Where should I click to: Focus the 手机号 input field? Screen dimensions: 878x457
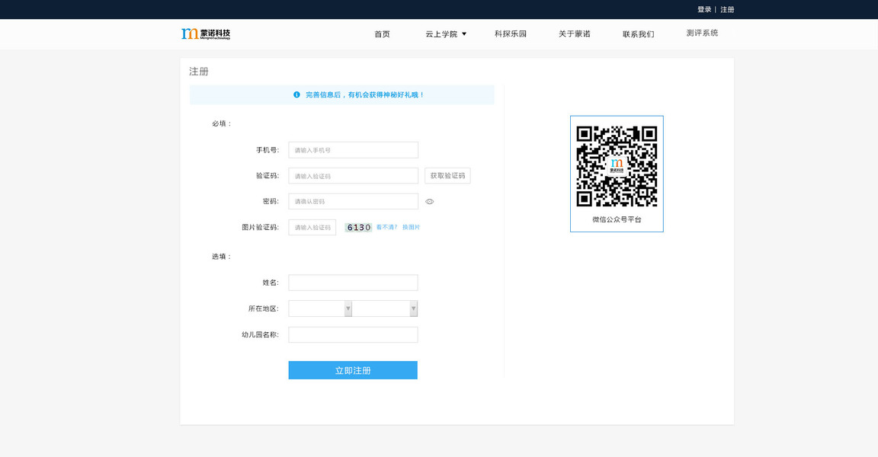(x=354, y=150)
